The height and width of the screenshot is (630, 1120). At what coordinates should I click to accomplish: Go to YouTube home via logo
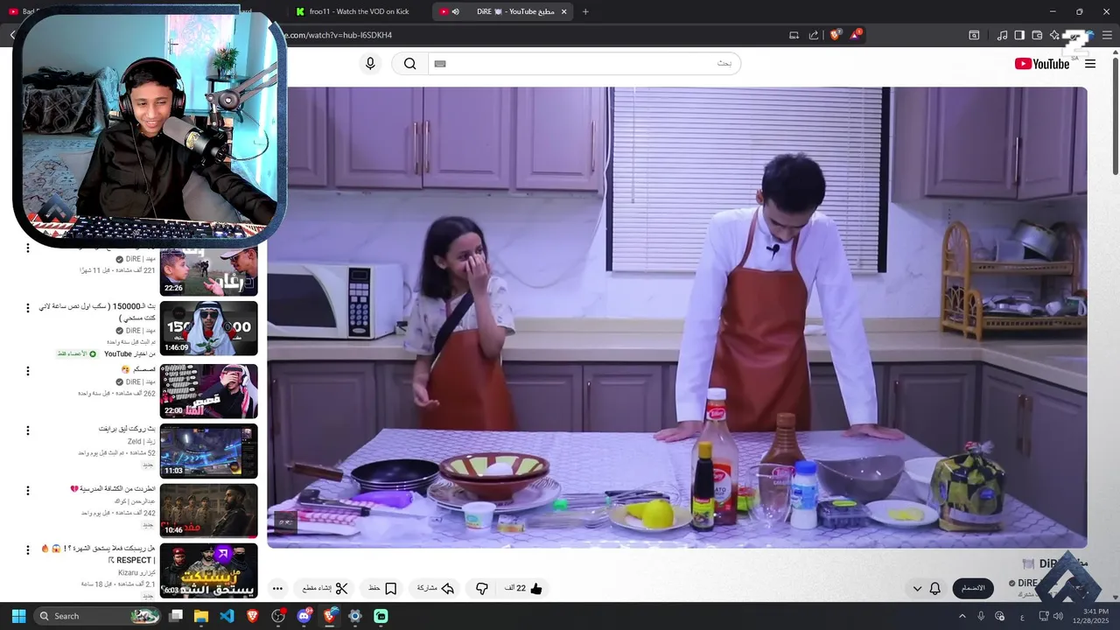tap(1042, 64)
